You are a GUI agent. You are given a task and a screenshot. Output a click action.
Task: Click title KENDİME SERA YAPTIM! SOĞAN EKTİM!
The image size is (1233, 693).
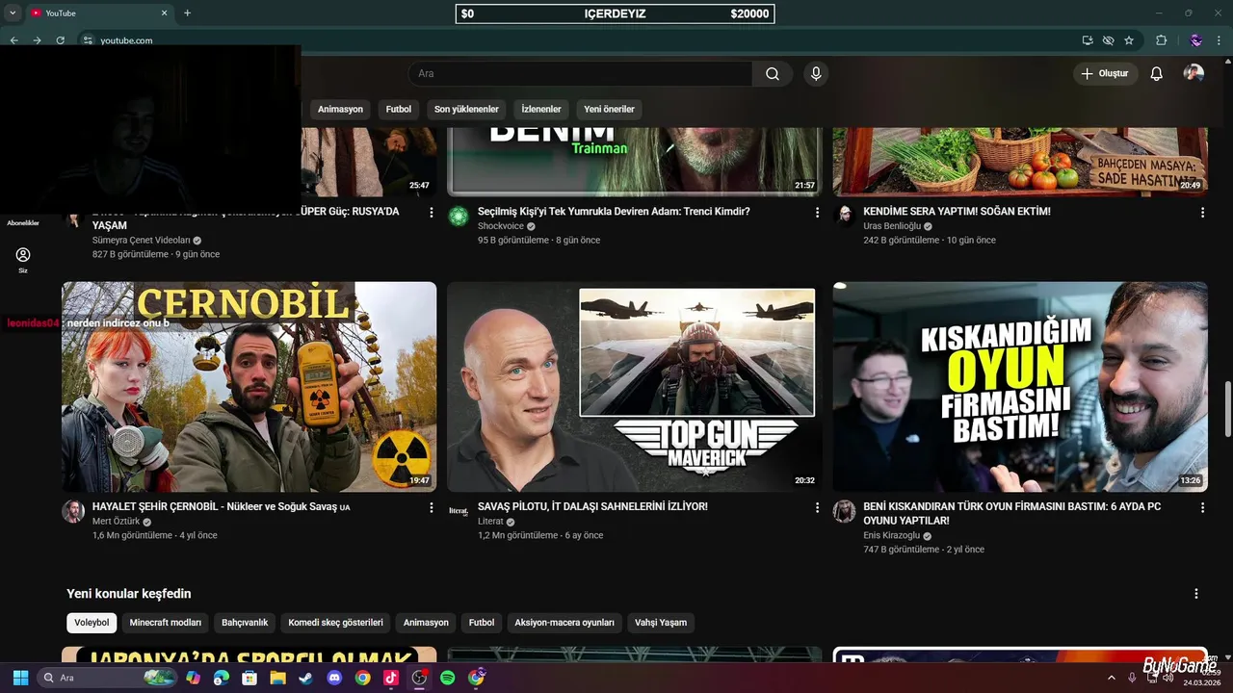coord(957,212)
